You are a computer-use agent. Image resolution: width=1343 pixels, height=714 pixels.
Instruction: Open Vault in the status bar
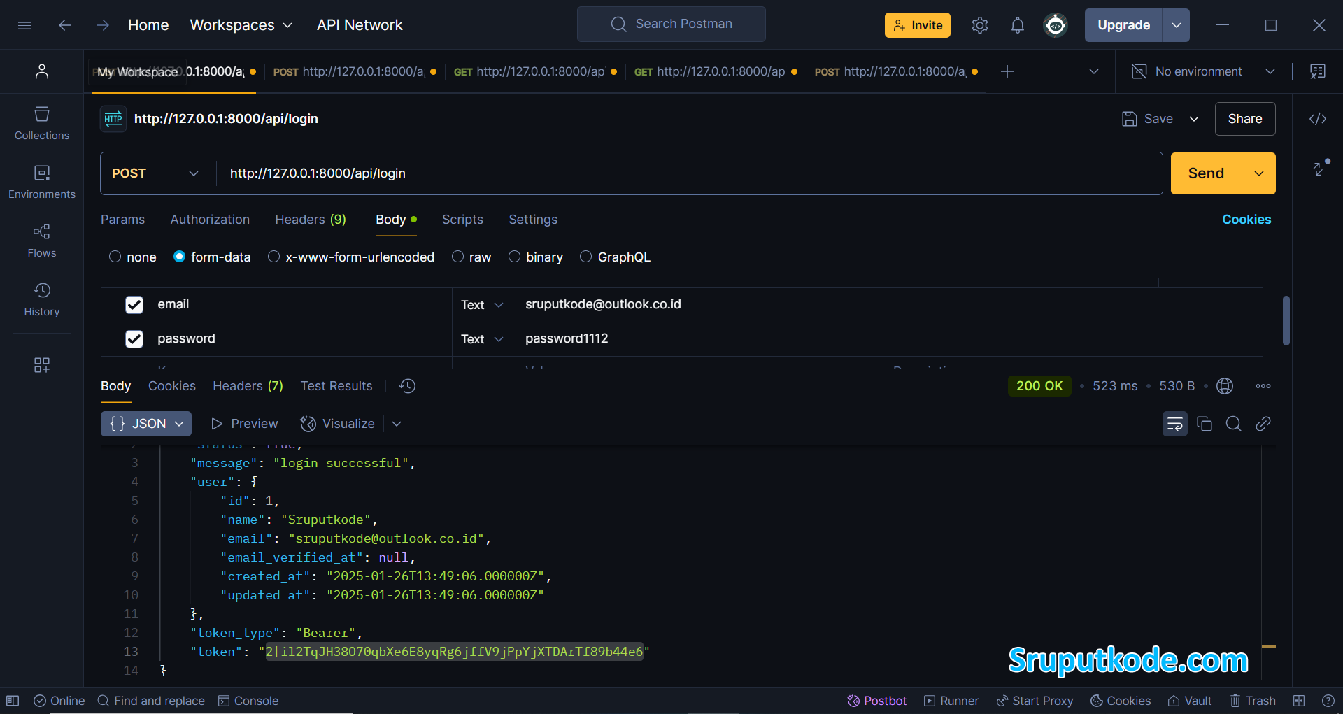(1190, 701)
